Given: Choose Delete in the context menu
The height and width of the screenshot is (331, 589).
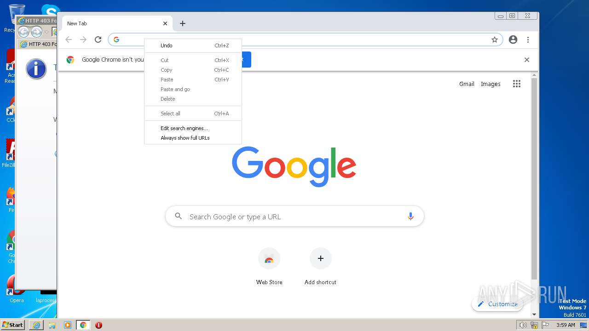Looking at the screenshot, I should click(193, 99).
